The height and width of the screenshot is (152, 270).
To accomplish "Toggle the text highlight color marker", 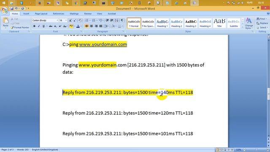I will point(71,26).
